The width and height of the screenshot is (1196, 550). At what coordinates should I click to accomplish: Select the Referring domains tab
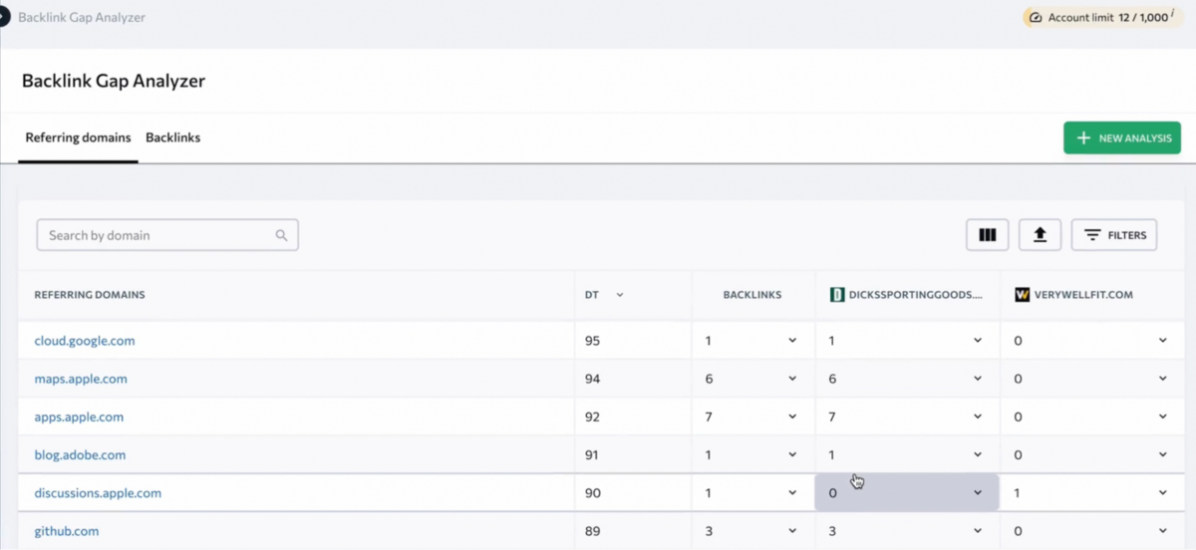78,137
